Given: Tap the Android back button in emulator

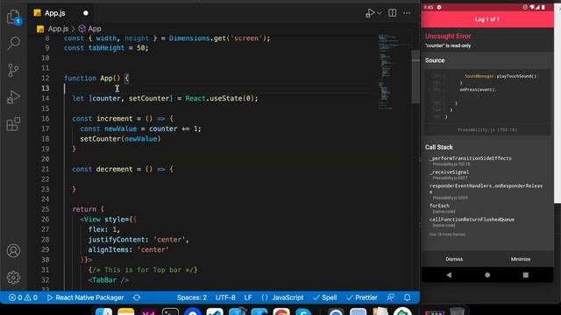Looking at the screenshot, I should coord(449,275).
